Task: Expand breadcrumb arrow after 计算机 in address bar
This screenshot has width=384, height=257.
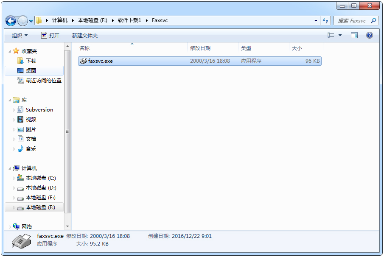Action: [73, 20]
